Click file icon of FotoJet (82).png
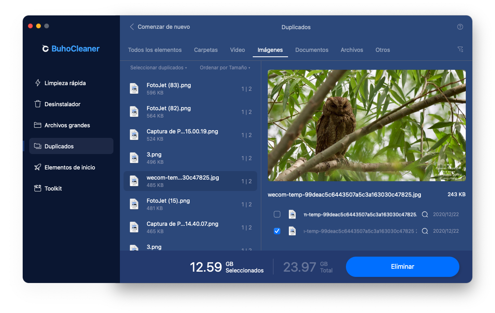495x313 pixels. coord(134,111)
